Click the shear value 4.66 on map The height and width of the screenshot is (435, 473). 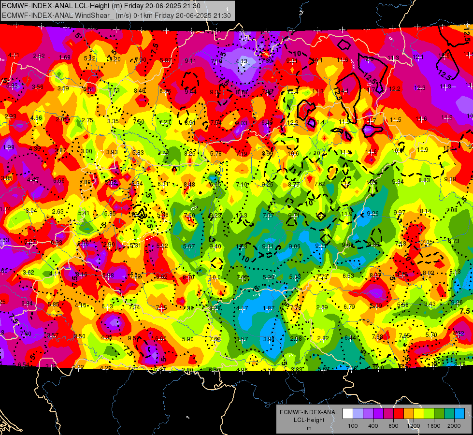point(36,118)
